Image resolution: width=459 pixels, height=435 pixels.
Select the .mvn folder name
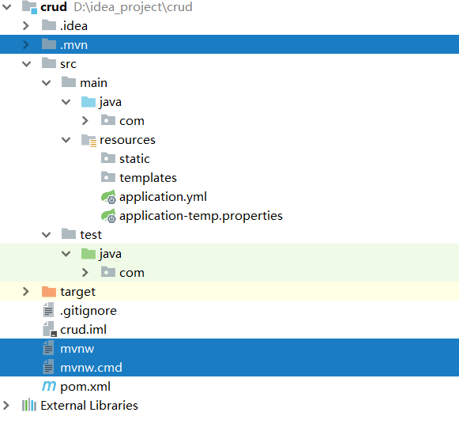pyautogui.click(x=73, y=45)
